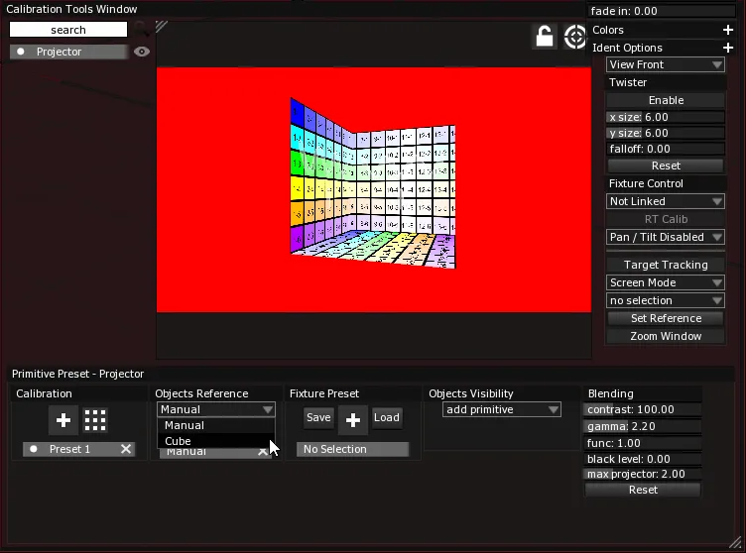
Task: Adjust the x size slider
Action: point(666,117)
